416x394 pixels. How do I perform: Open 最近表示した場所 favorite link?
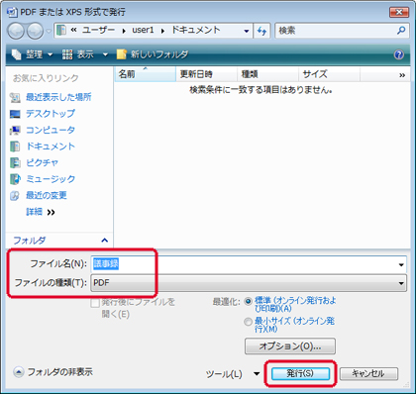pos(58,97)
